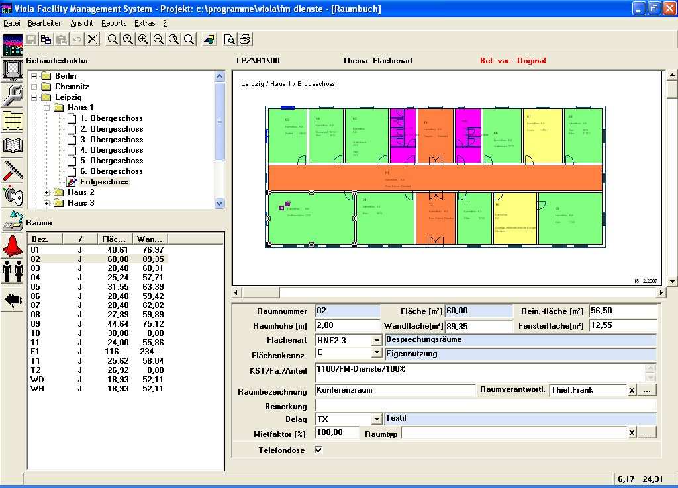Select the window squeegee cleaning sidebar icon

pyautogui.click(x=12, y=170)
